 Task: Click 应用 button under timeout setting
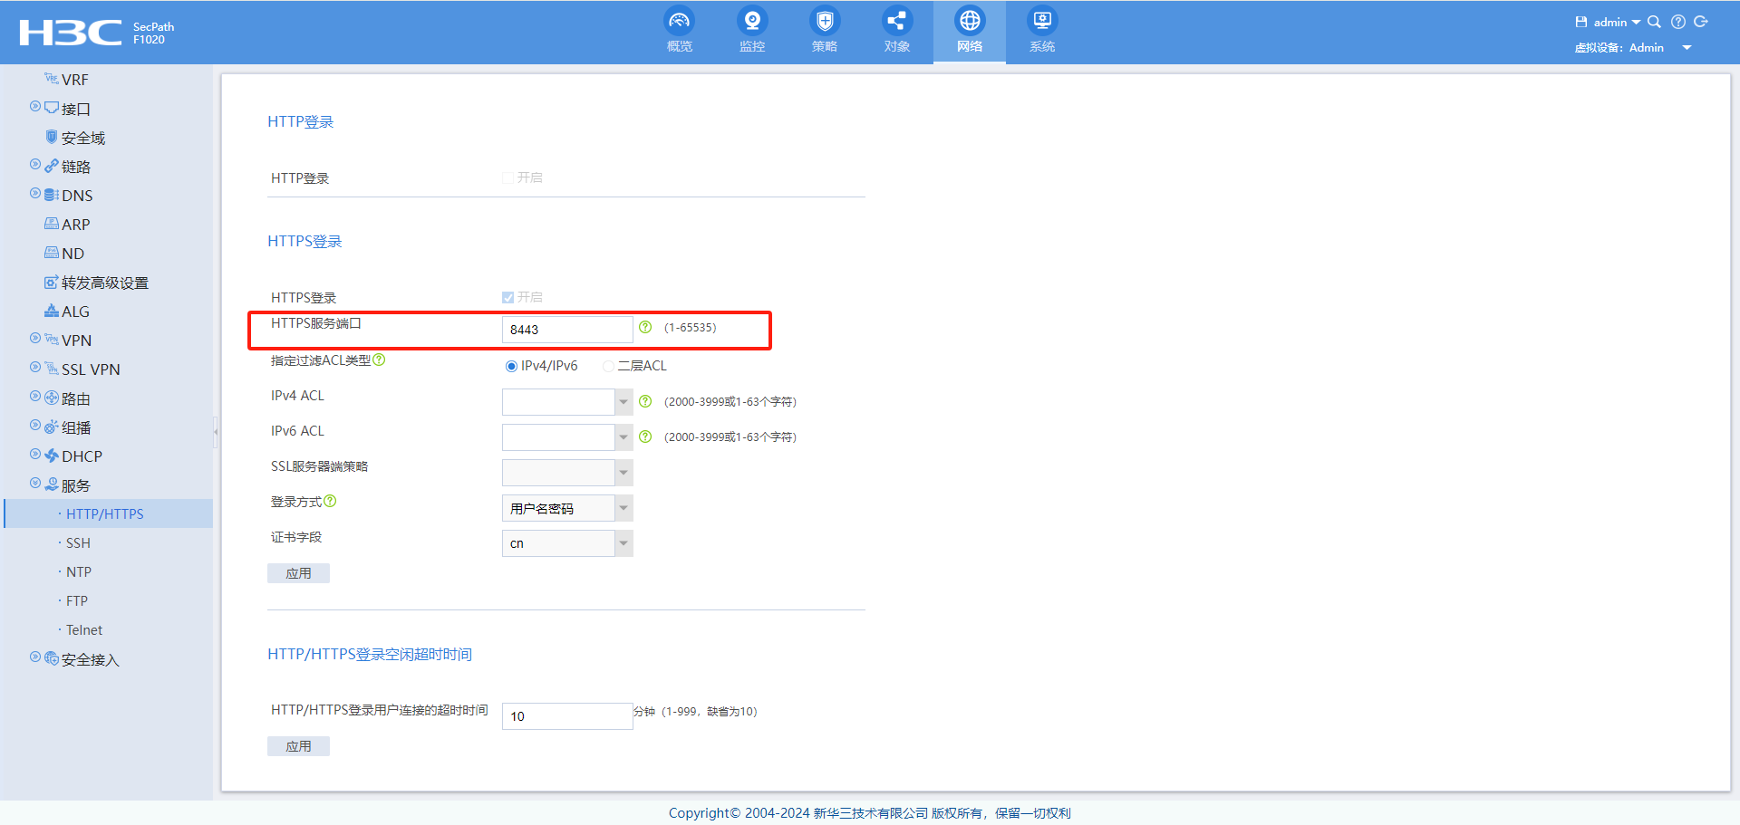tap(298, 746)
